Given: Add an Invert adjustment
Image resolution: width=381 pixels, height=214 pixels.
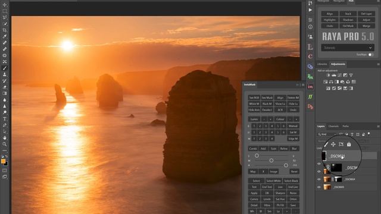Looking at the screenshot, I should coord(328,89).
